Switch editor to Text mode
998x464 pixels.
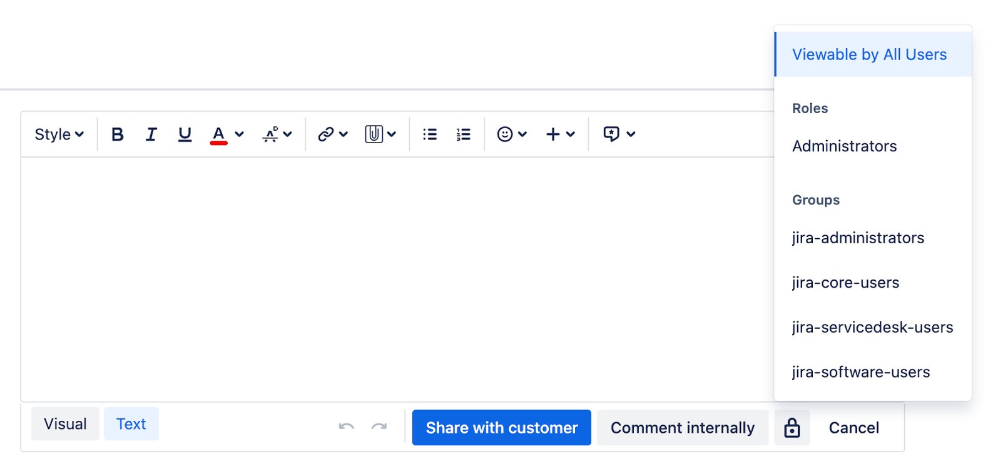(131, 424)
